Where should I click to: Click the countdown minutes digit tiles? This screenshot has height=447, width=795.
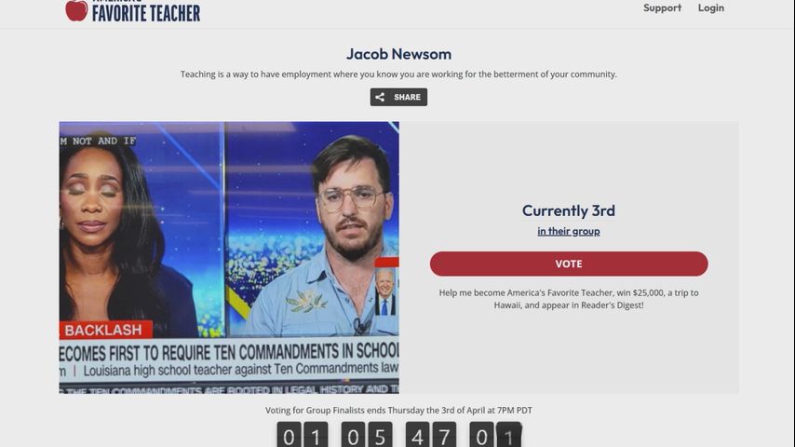[431, 435]
